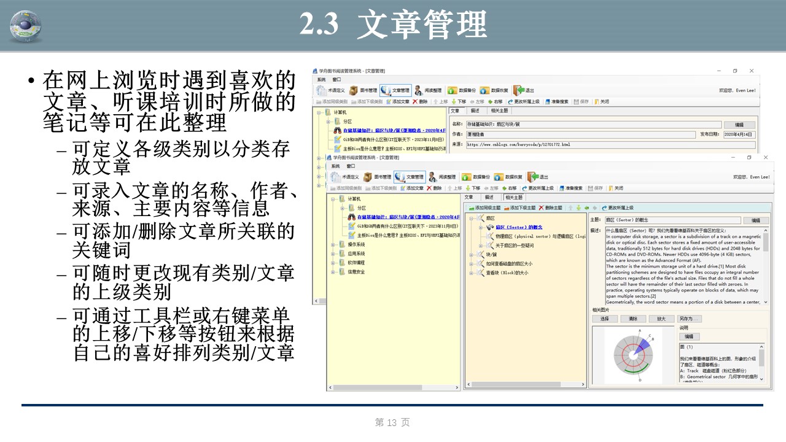
Task: Click the 选择 picture button
Action: point(604,319)
